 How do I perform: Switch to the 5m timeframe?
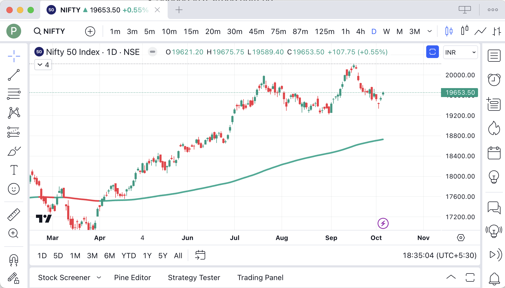pyautogui.click(x=149, y=31)
